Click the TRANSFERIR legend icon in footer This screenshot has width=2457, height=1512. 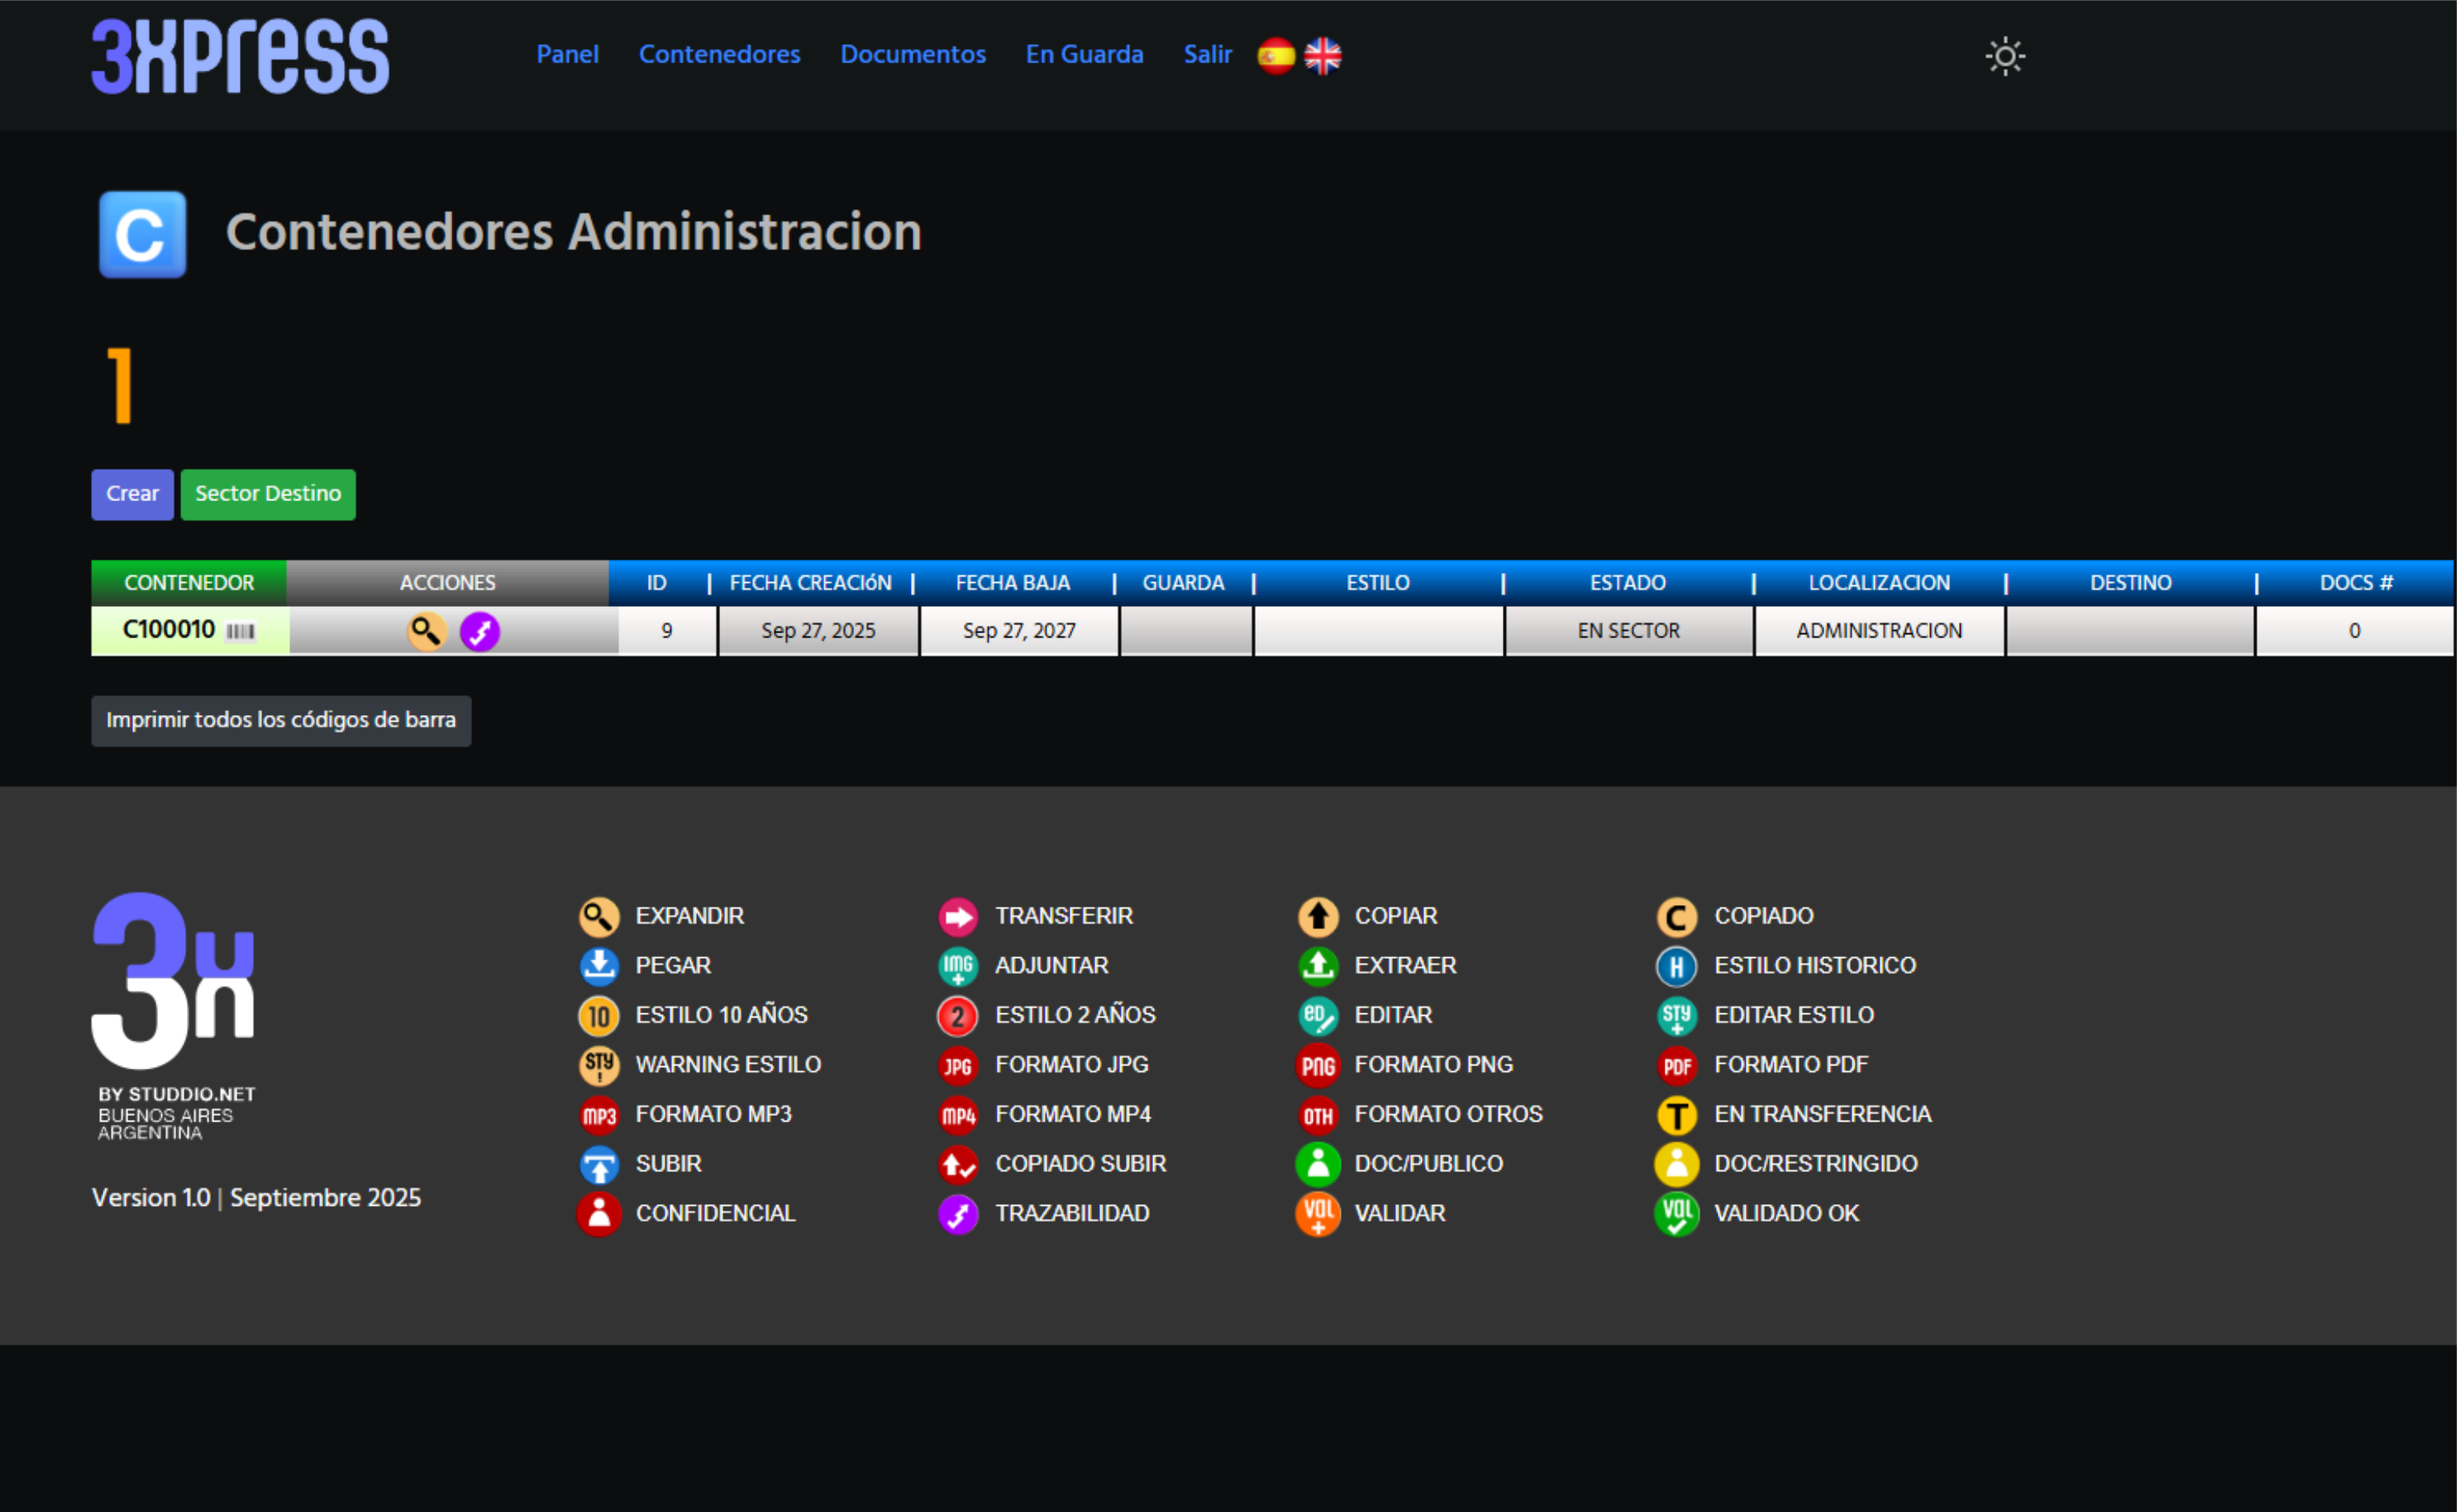pyautogui.click(x=958, y=916)
